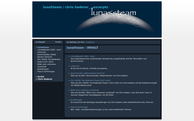Click the 'Sie befinden sich hier:' label

click(76, 42)
